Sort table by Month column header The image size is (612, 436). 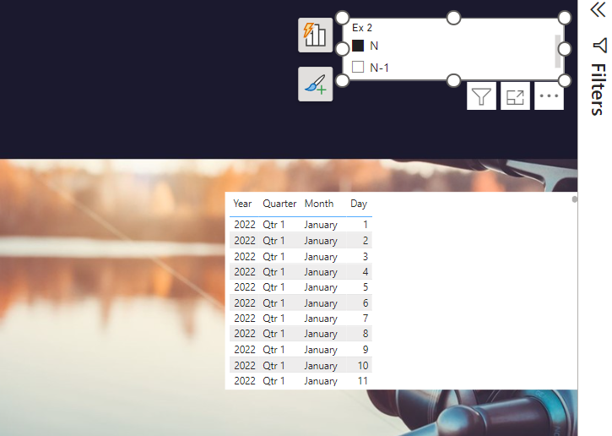coord(319,204)
